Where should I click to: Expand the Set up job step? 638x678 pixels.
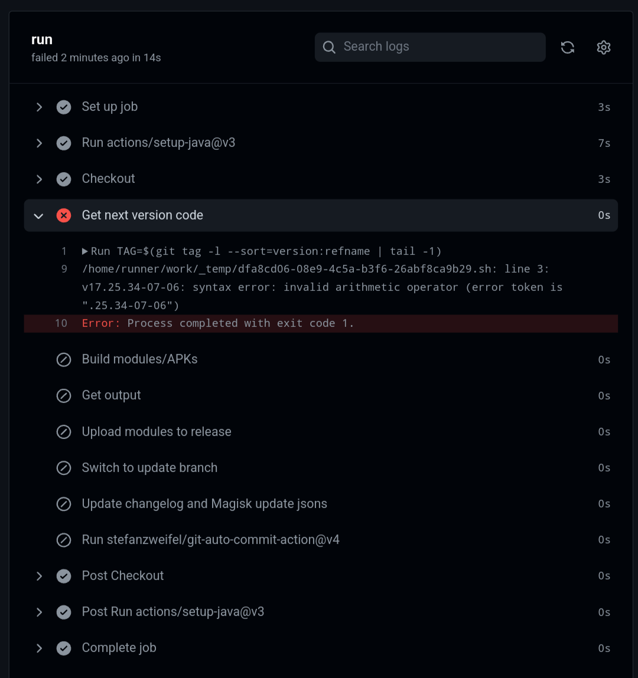pos(39,107)
